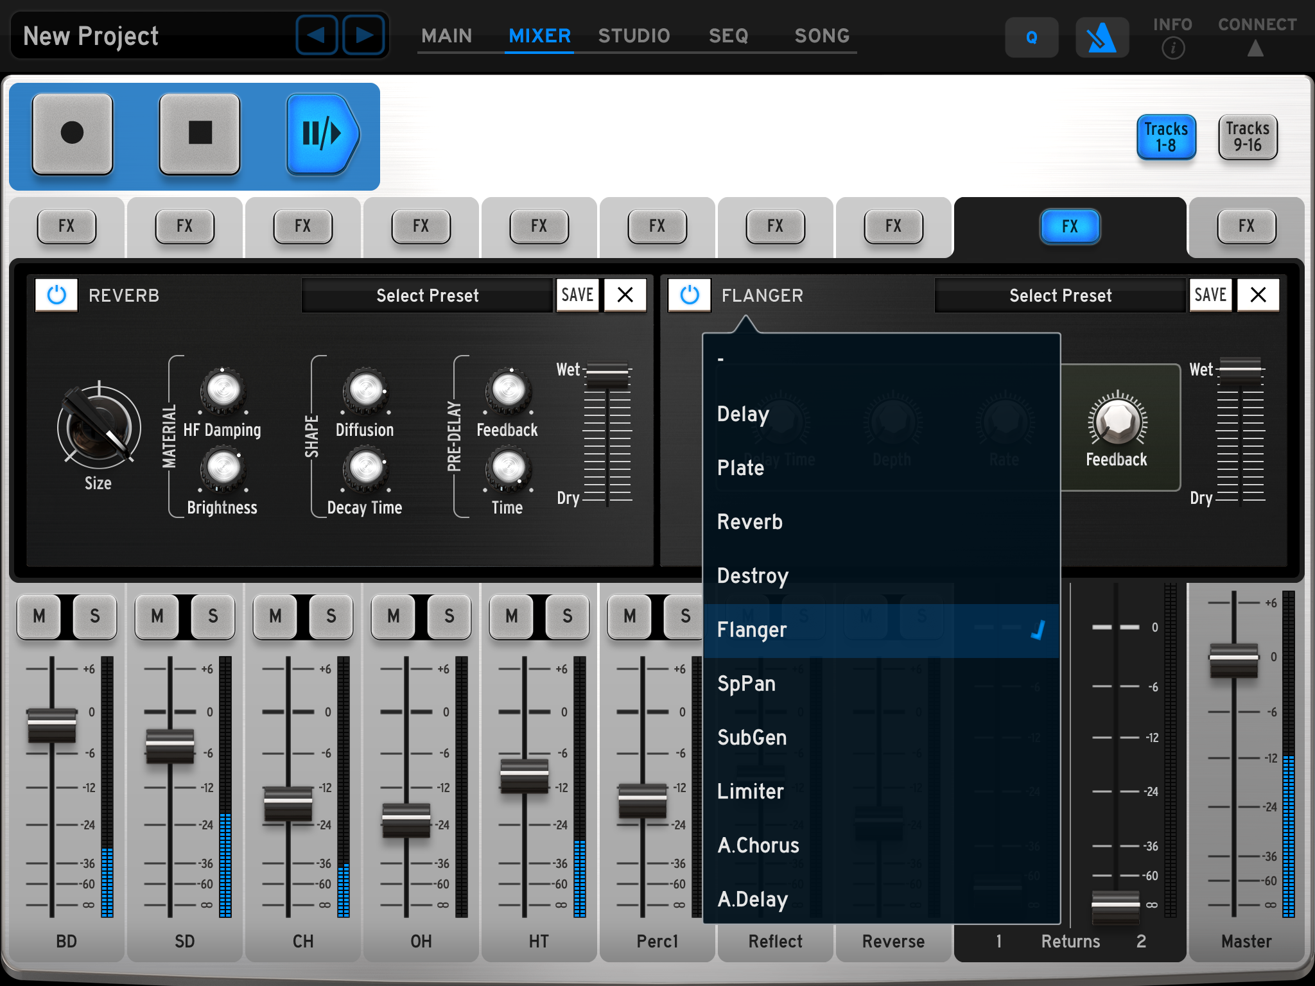Toggle Flanger power icon
Image resolution: width=1315 pixels, height=986 pixels.
pyautogui.click(x=690, y=295)
